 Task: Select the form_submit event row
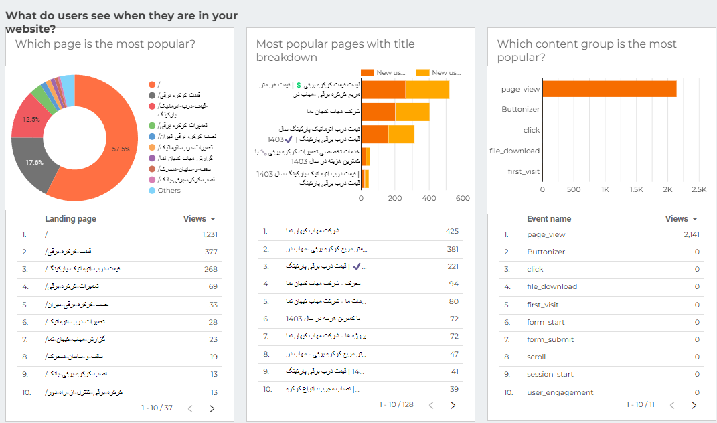coord(601,339)
